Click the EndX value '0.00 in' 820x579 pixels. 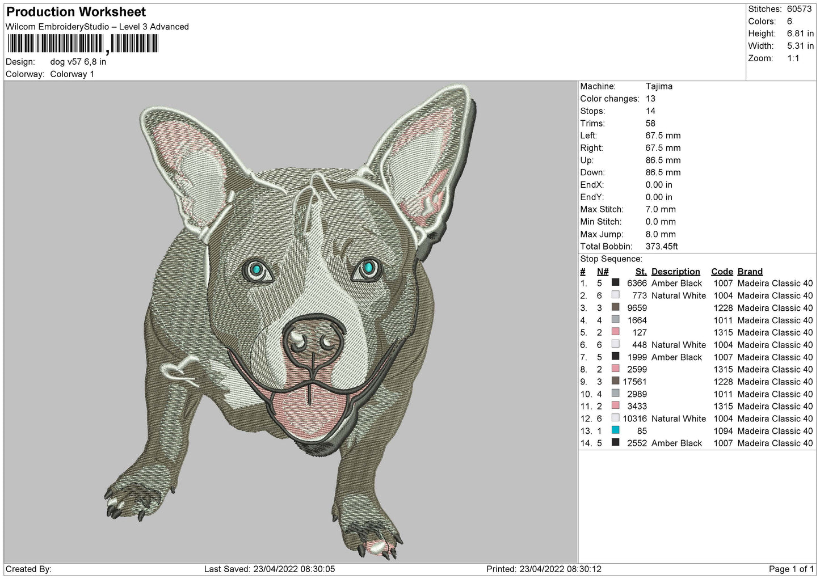point(659,185)
